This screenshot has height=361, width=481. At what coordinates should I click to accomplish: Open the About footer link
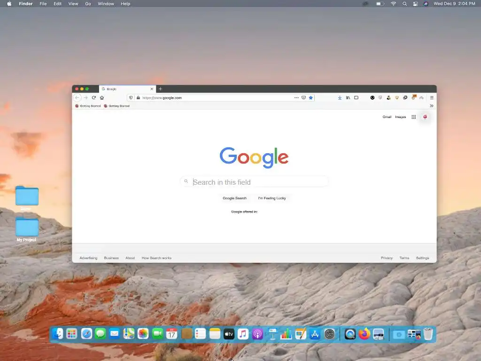pos(130,258)
